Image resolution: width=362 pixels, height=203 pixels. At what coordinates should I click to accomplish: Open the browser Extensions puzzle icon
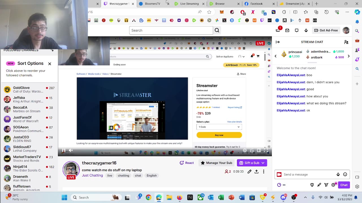coord(284,12)
